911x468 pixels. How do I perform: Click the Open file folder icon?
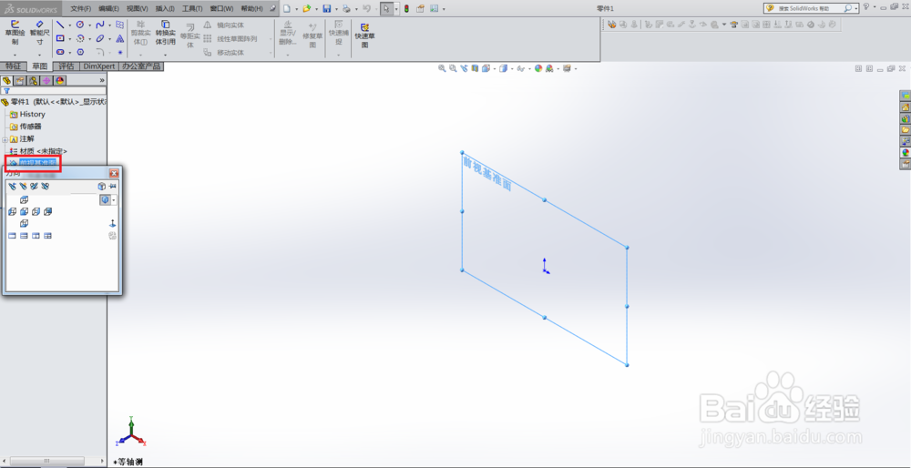coord(307,9)
